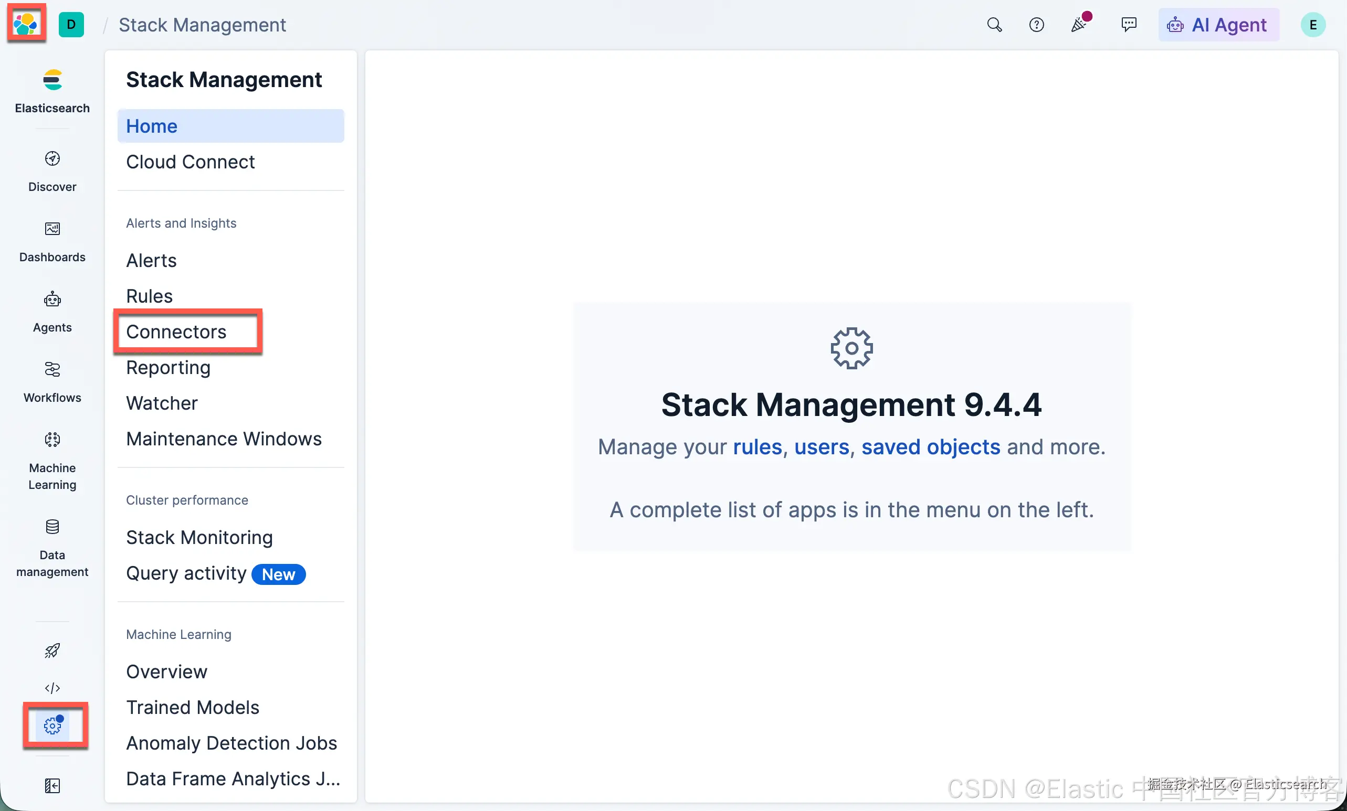
Task: Open the Discover app
Action: [52, 172]
